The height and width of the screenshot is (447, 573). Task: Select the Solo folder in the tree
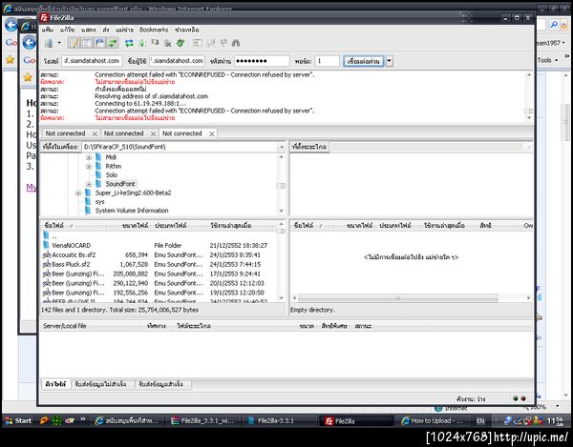click(x=112, y=175)
